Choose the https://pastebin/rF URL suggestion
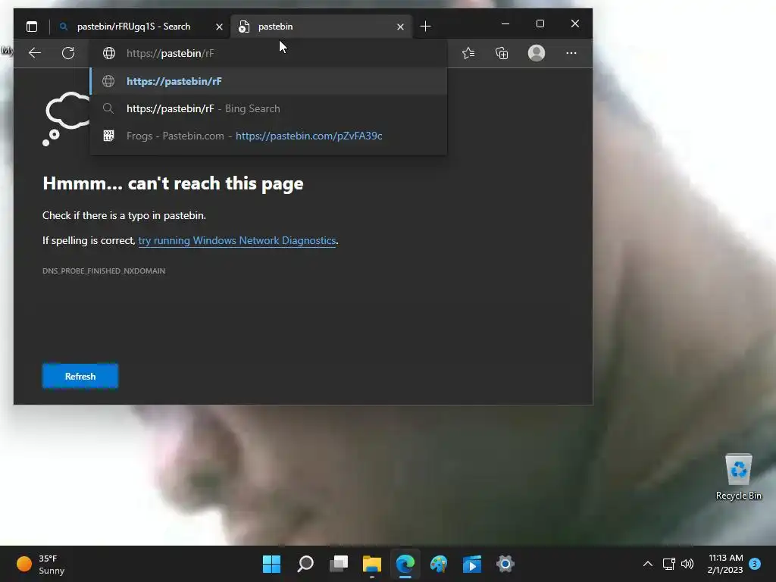The width and height of the screenshot is (776, 582). tap(268, 81)
